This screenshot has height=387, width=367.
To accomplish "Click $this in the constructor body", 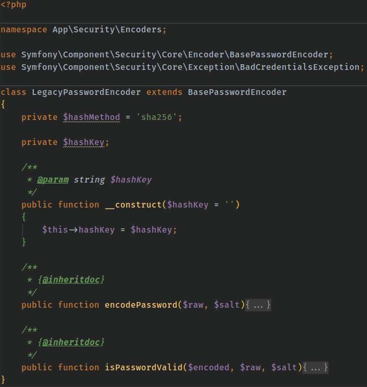I will pos(55,229).
